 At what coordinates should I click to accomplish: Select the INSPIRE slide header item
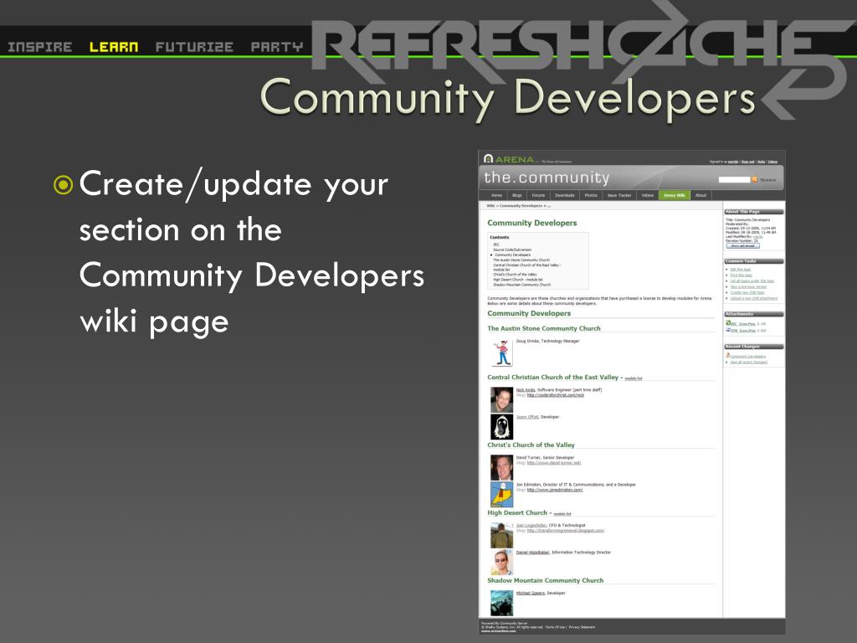(40, 47)
